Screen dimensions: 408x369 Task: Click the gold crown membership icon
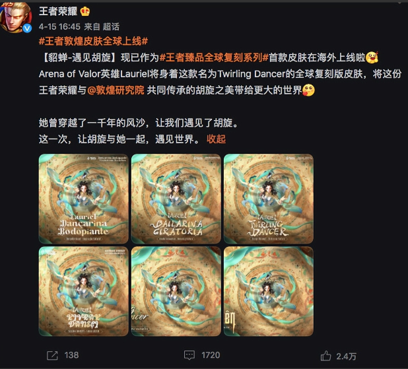[85, 11]
